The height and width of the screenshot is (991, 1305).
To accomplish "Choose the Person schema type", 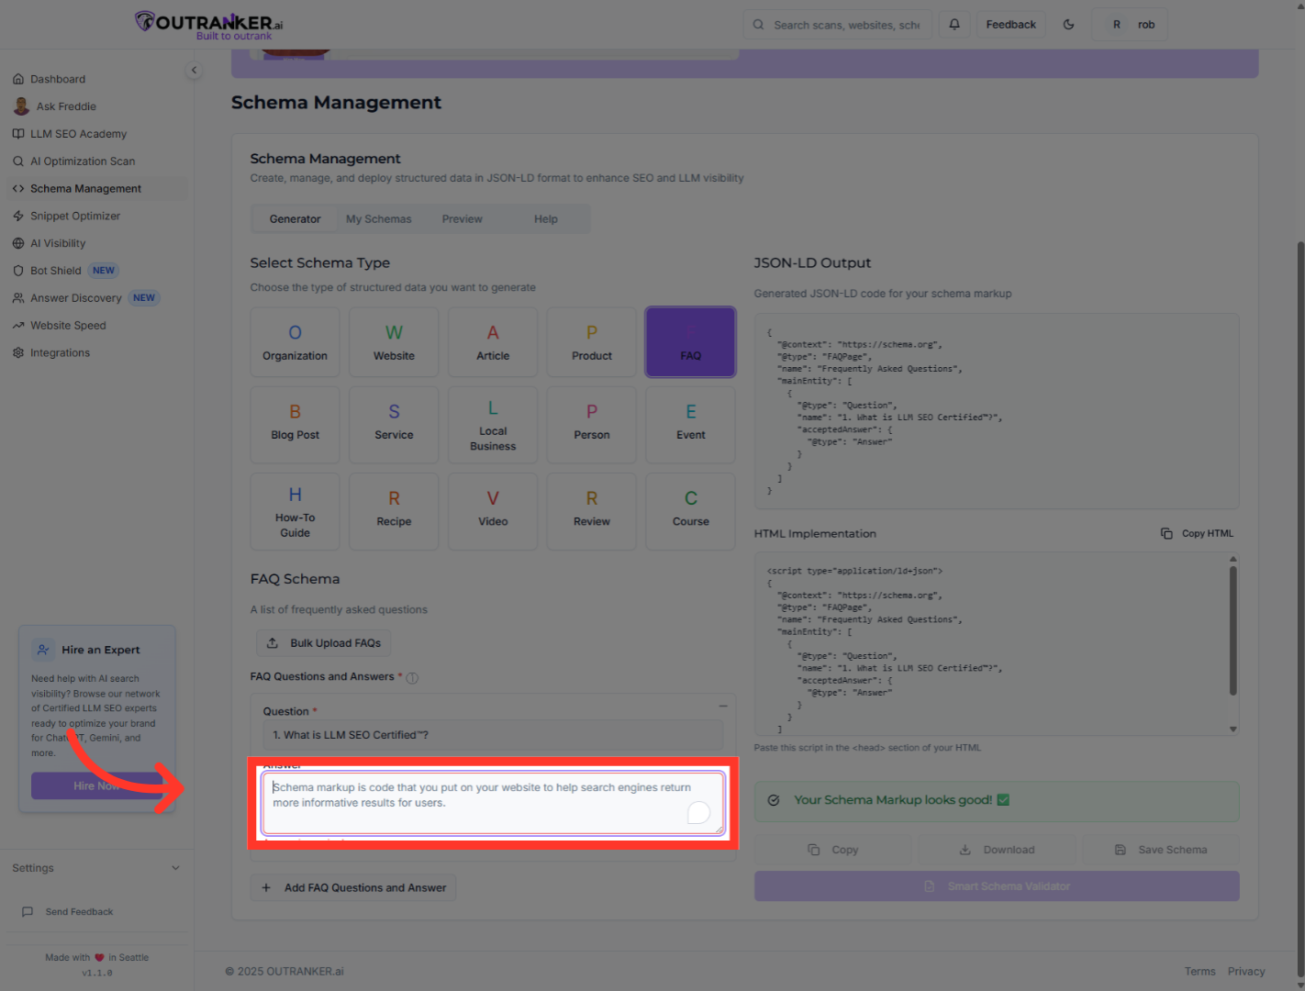I will [592, 425].
